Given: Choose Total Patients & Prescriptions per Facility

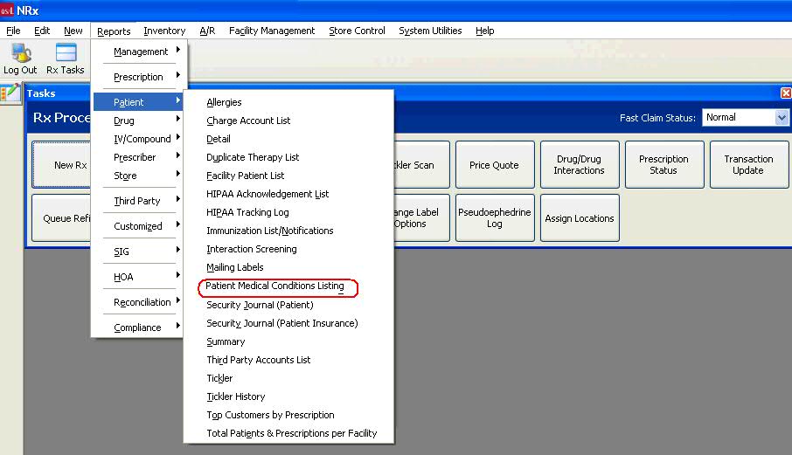Looking at the screenshot, I should [x=288, y=433].
